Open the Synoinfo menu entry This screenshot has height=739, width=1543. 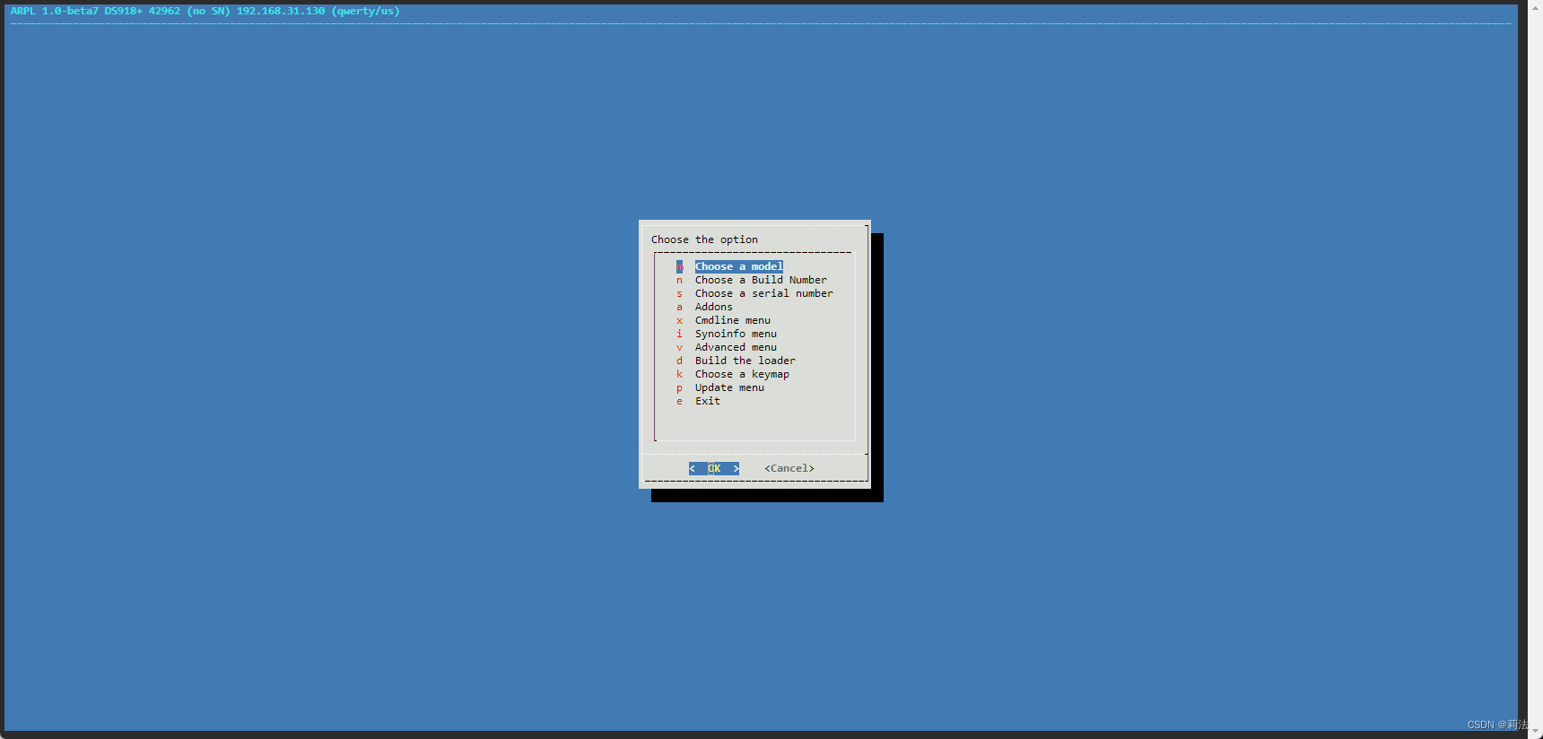(736, 334)
